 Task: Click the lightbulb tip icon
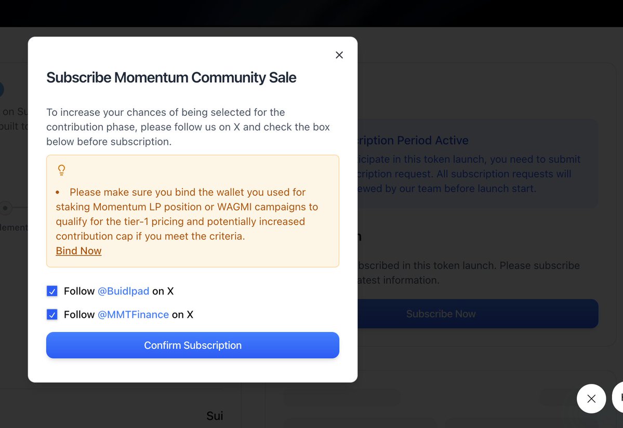point(61,170)
